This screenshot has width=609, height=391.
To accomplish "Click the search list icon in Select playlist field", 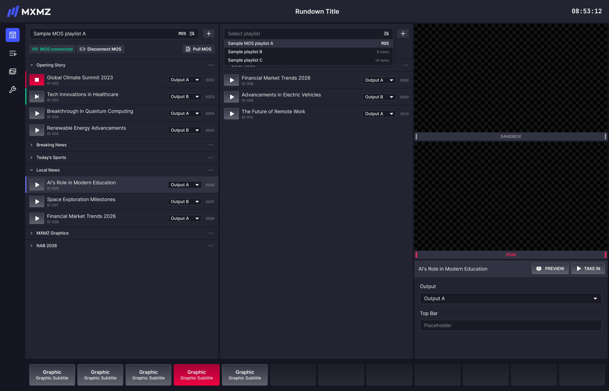I will [386, 34].
